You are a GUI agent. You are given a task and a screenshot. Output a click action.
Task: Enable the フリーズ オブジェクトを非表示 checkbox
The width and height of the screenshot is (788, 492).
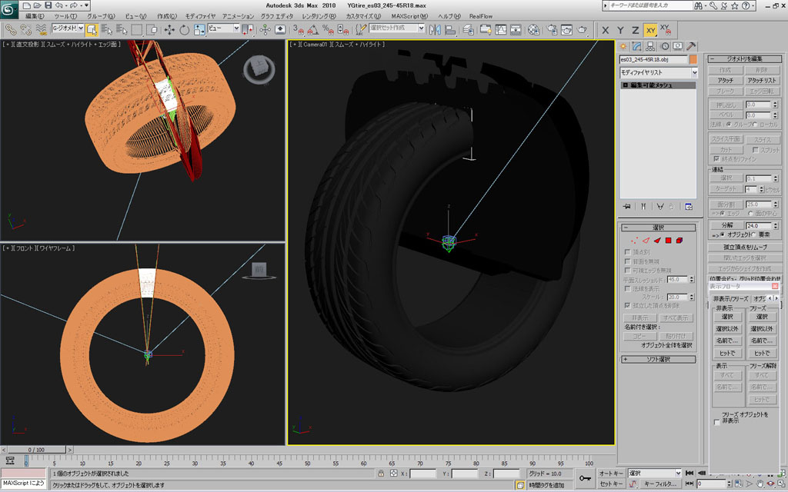pyautogui.click(x=717, y=421)
